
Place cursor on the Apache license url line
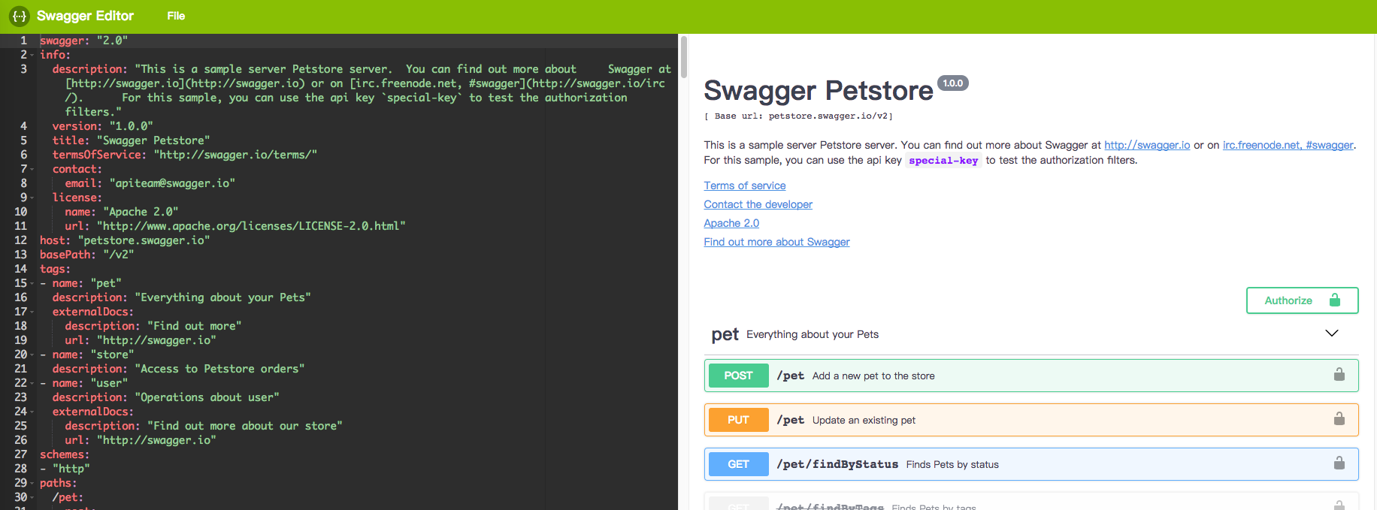[x=235, y=226]
